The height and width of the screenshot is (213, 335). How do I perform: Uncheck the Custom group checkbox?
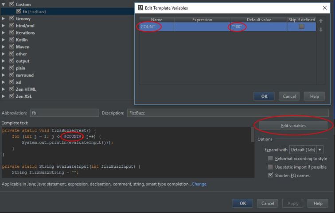[x=12, y=4]
